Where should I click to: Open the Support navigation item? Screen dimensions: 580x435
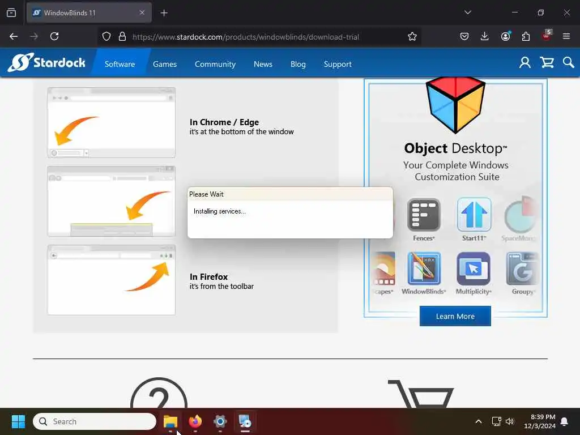[338, 64]
